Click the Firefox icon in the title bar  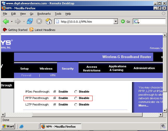(x=4, y=8)
